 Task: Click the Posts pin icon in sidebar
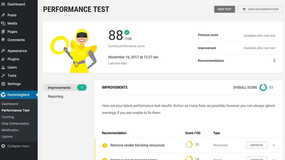(3, 15)
